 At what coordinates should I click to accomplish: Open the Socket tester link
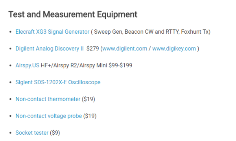[x=32, y=133]
